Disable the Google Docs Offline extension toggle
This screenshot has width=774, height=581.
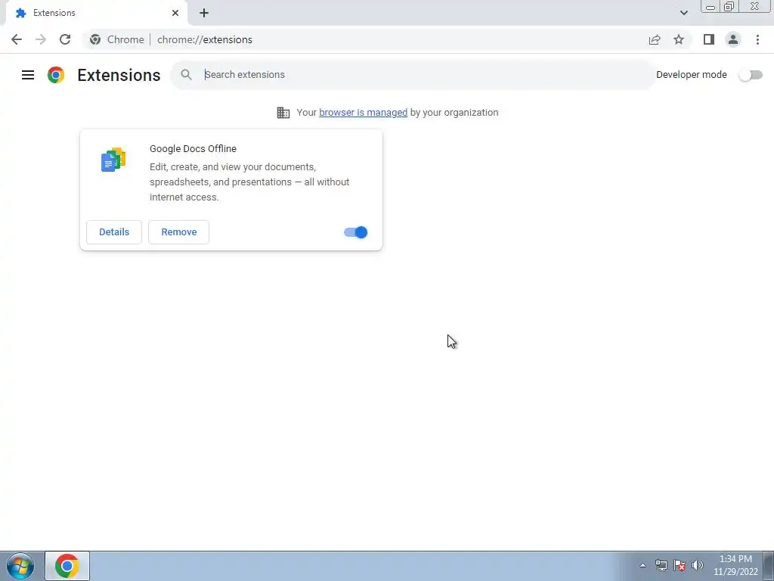tap(356, 232)
